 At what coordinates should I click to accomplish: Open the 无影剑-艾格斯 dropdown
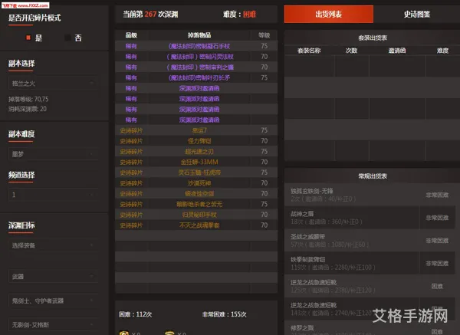[53, 325]
